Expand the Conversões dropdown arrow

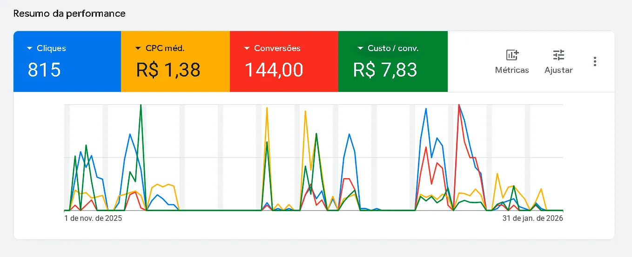tap(247, 48)
